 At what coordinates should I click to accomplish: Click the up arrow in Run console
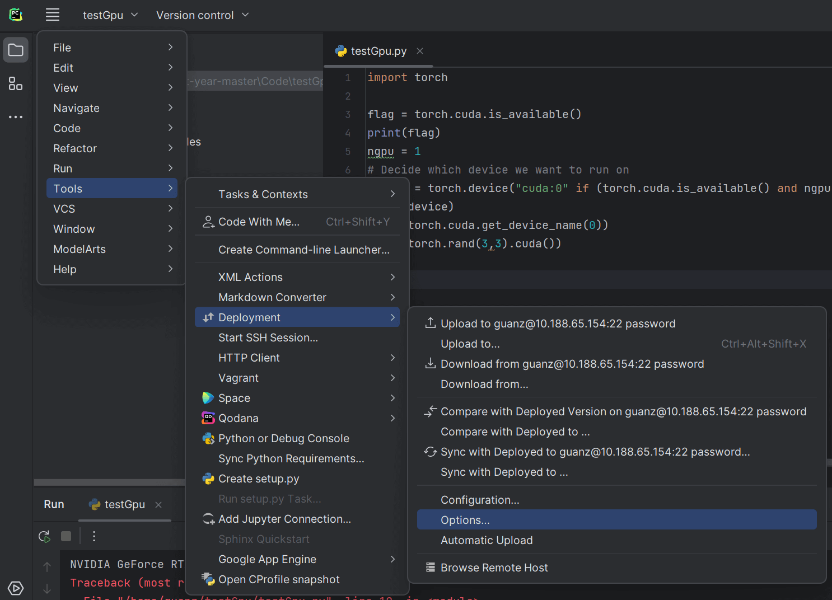[x=47, y=567]
